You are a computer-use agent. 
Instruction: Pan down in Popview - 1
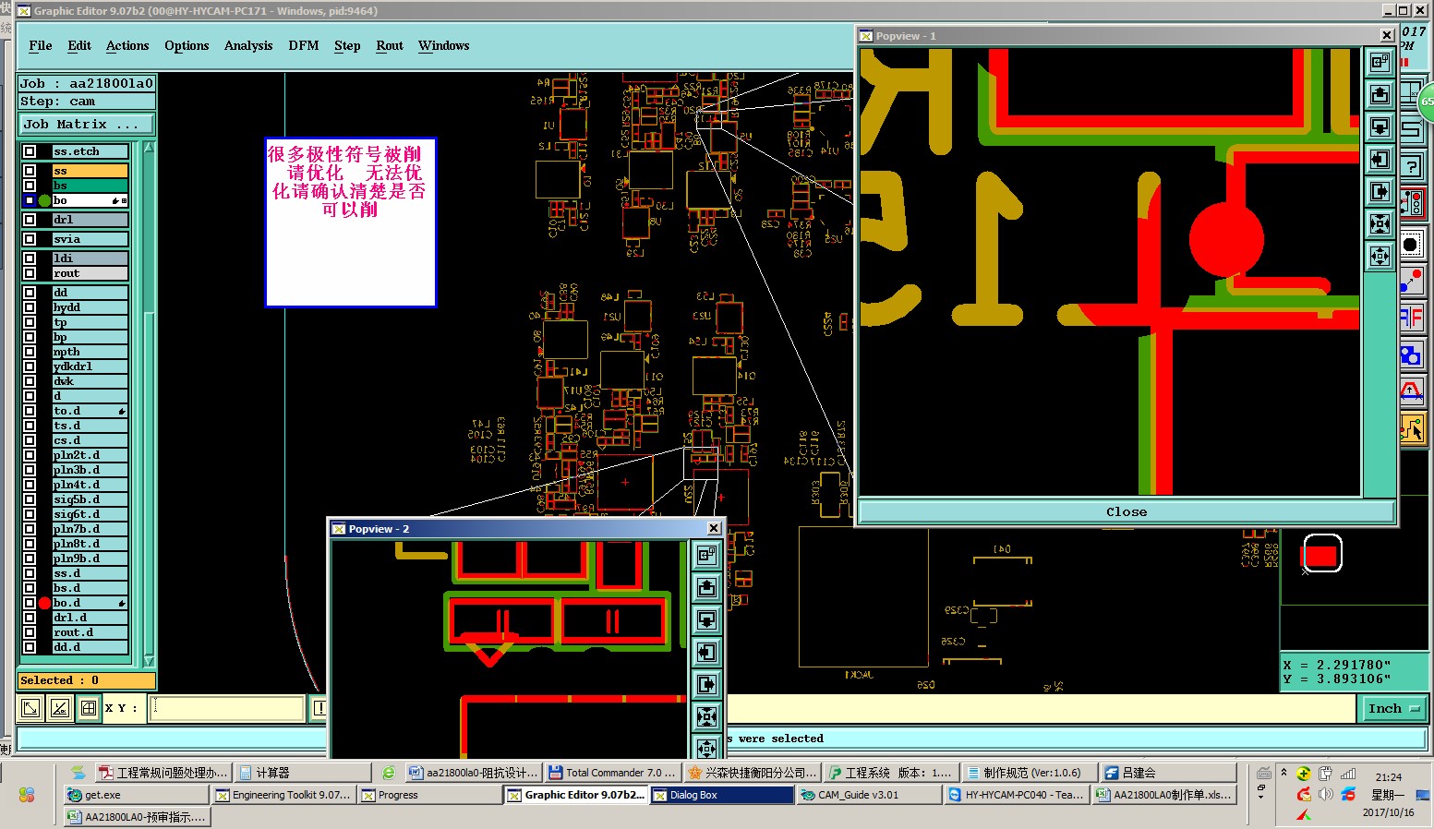click(x=1380, y=126)
